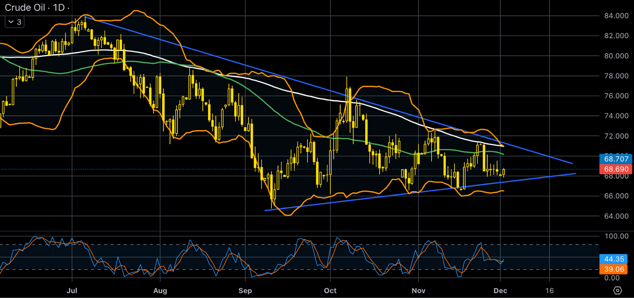634x298 pixels.
Task: Click the Jul label on time axis
Action: [72, 290]
